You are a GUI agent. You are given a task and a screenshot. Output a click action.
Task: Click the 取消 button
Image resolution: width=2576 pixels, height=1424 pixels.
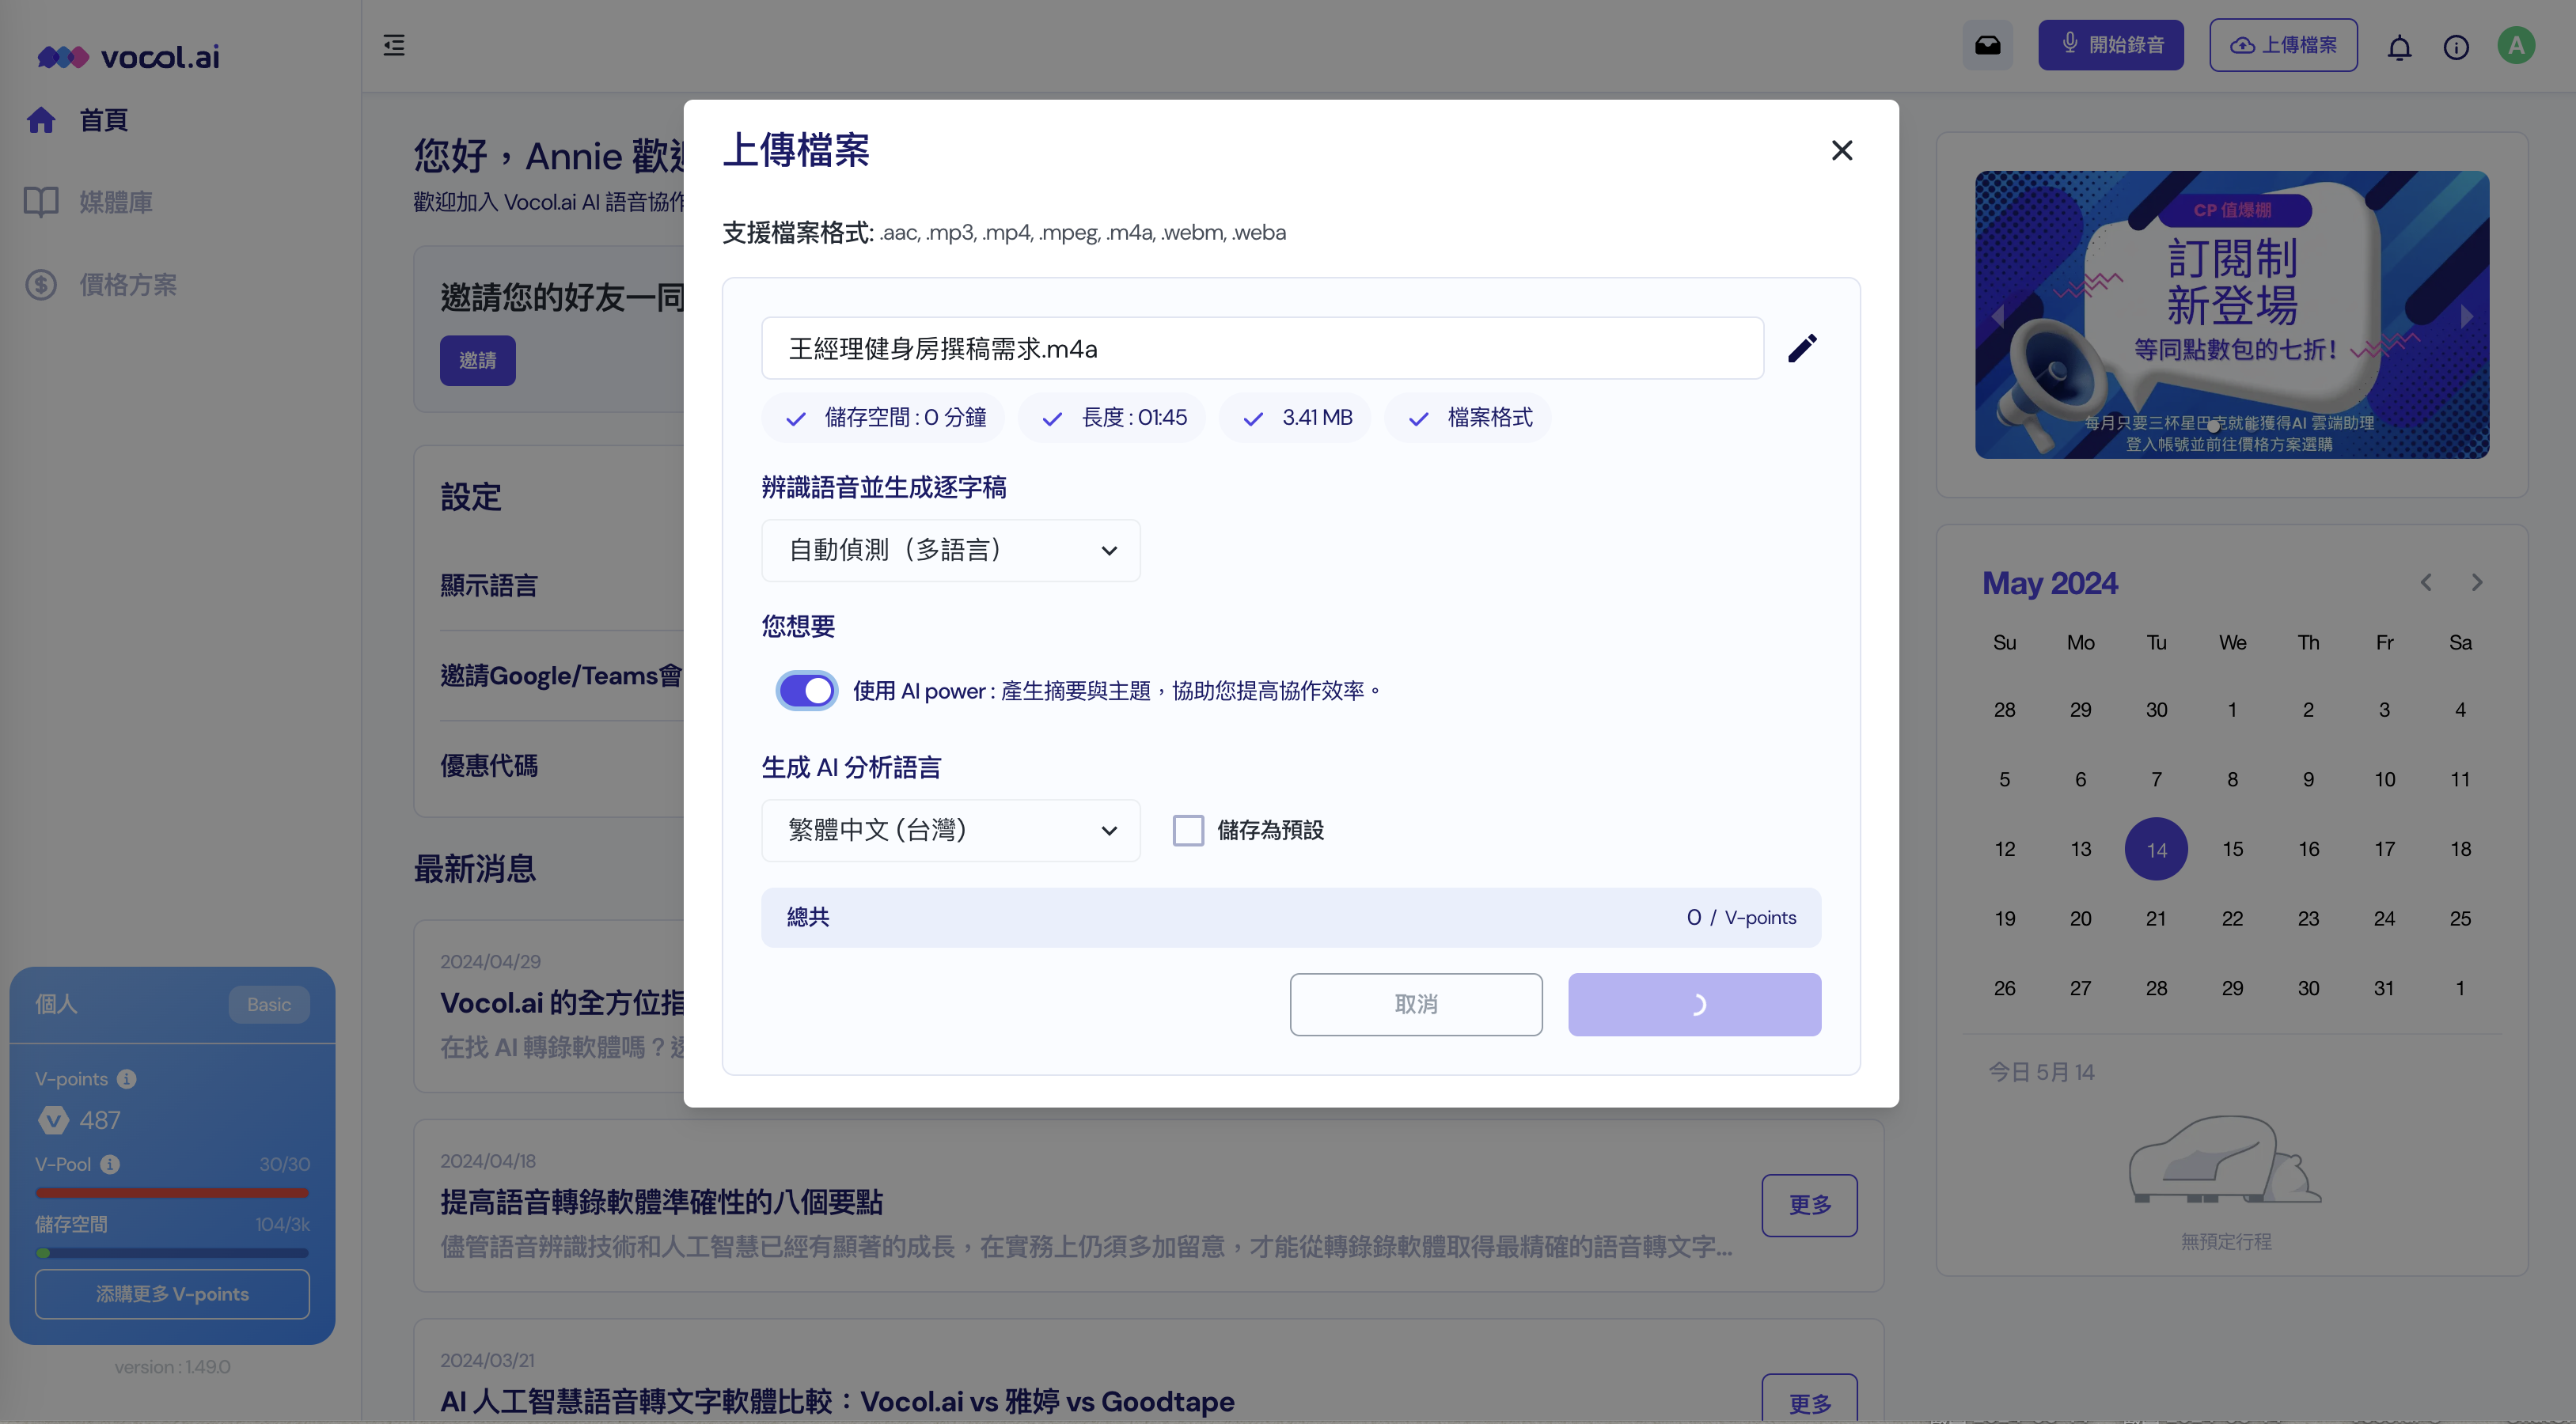[x=1415, y=1004]
